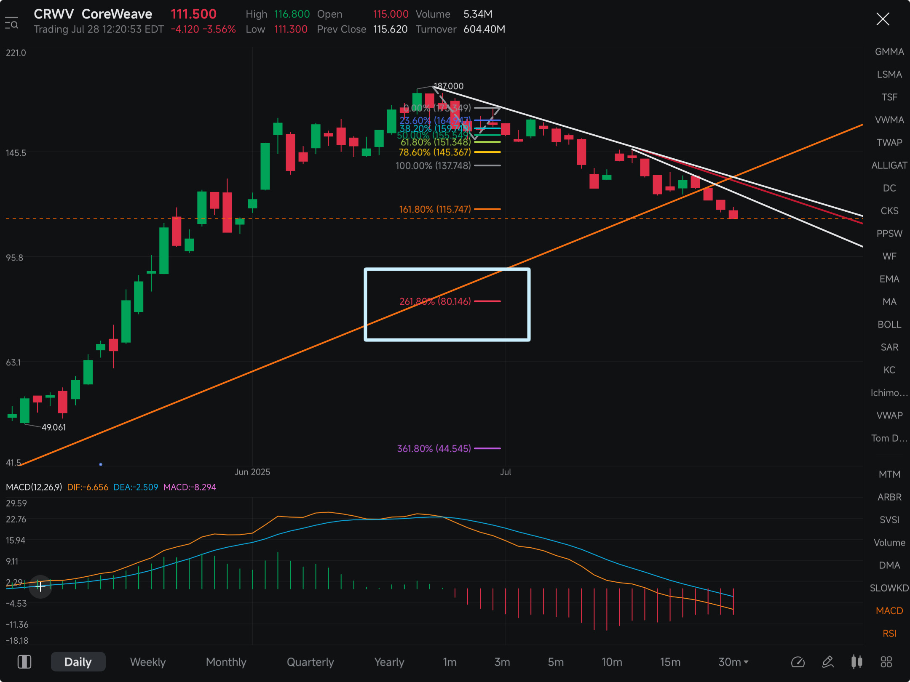910x682 pixels.
Task: Enable the ALLIGAT indicator
Action: tap(889, 165)
